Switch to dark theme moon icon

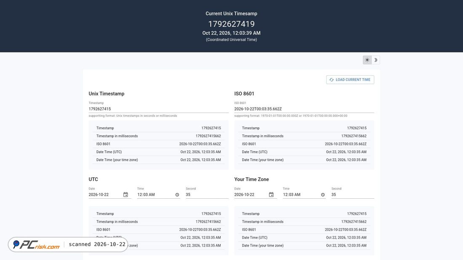375,60
